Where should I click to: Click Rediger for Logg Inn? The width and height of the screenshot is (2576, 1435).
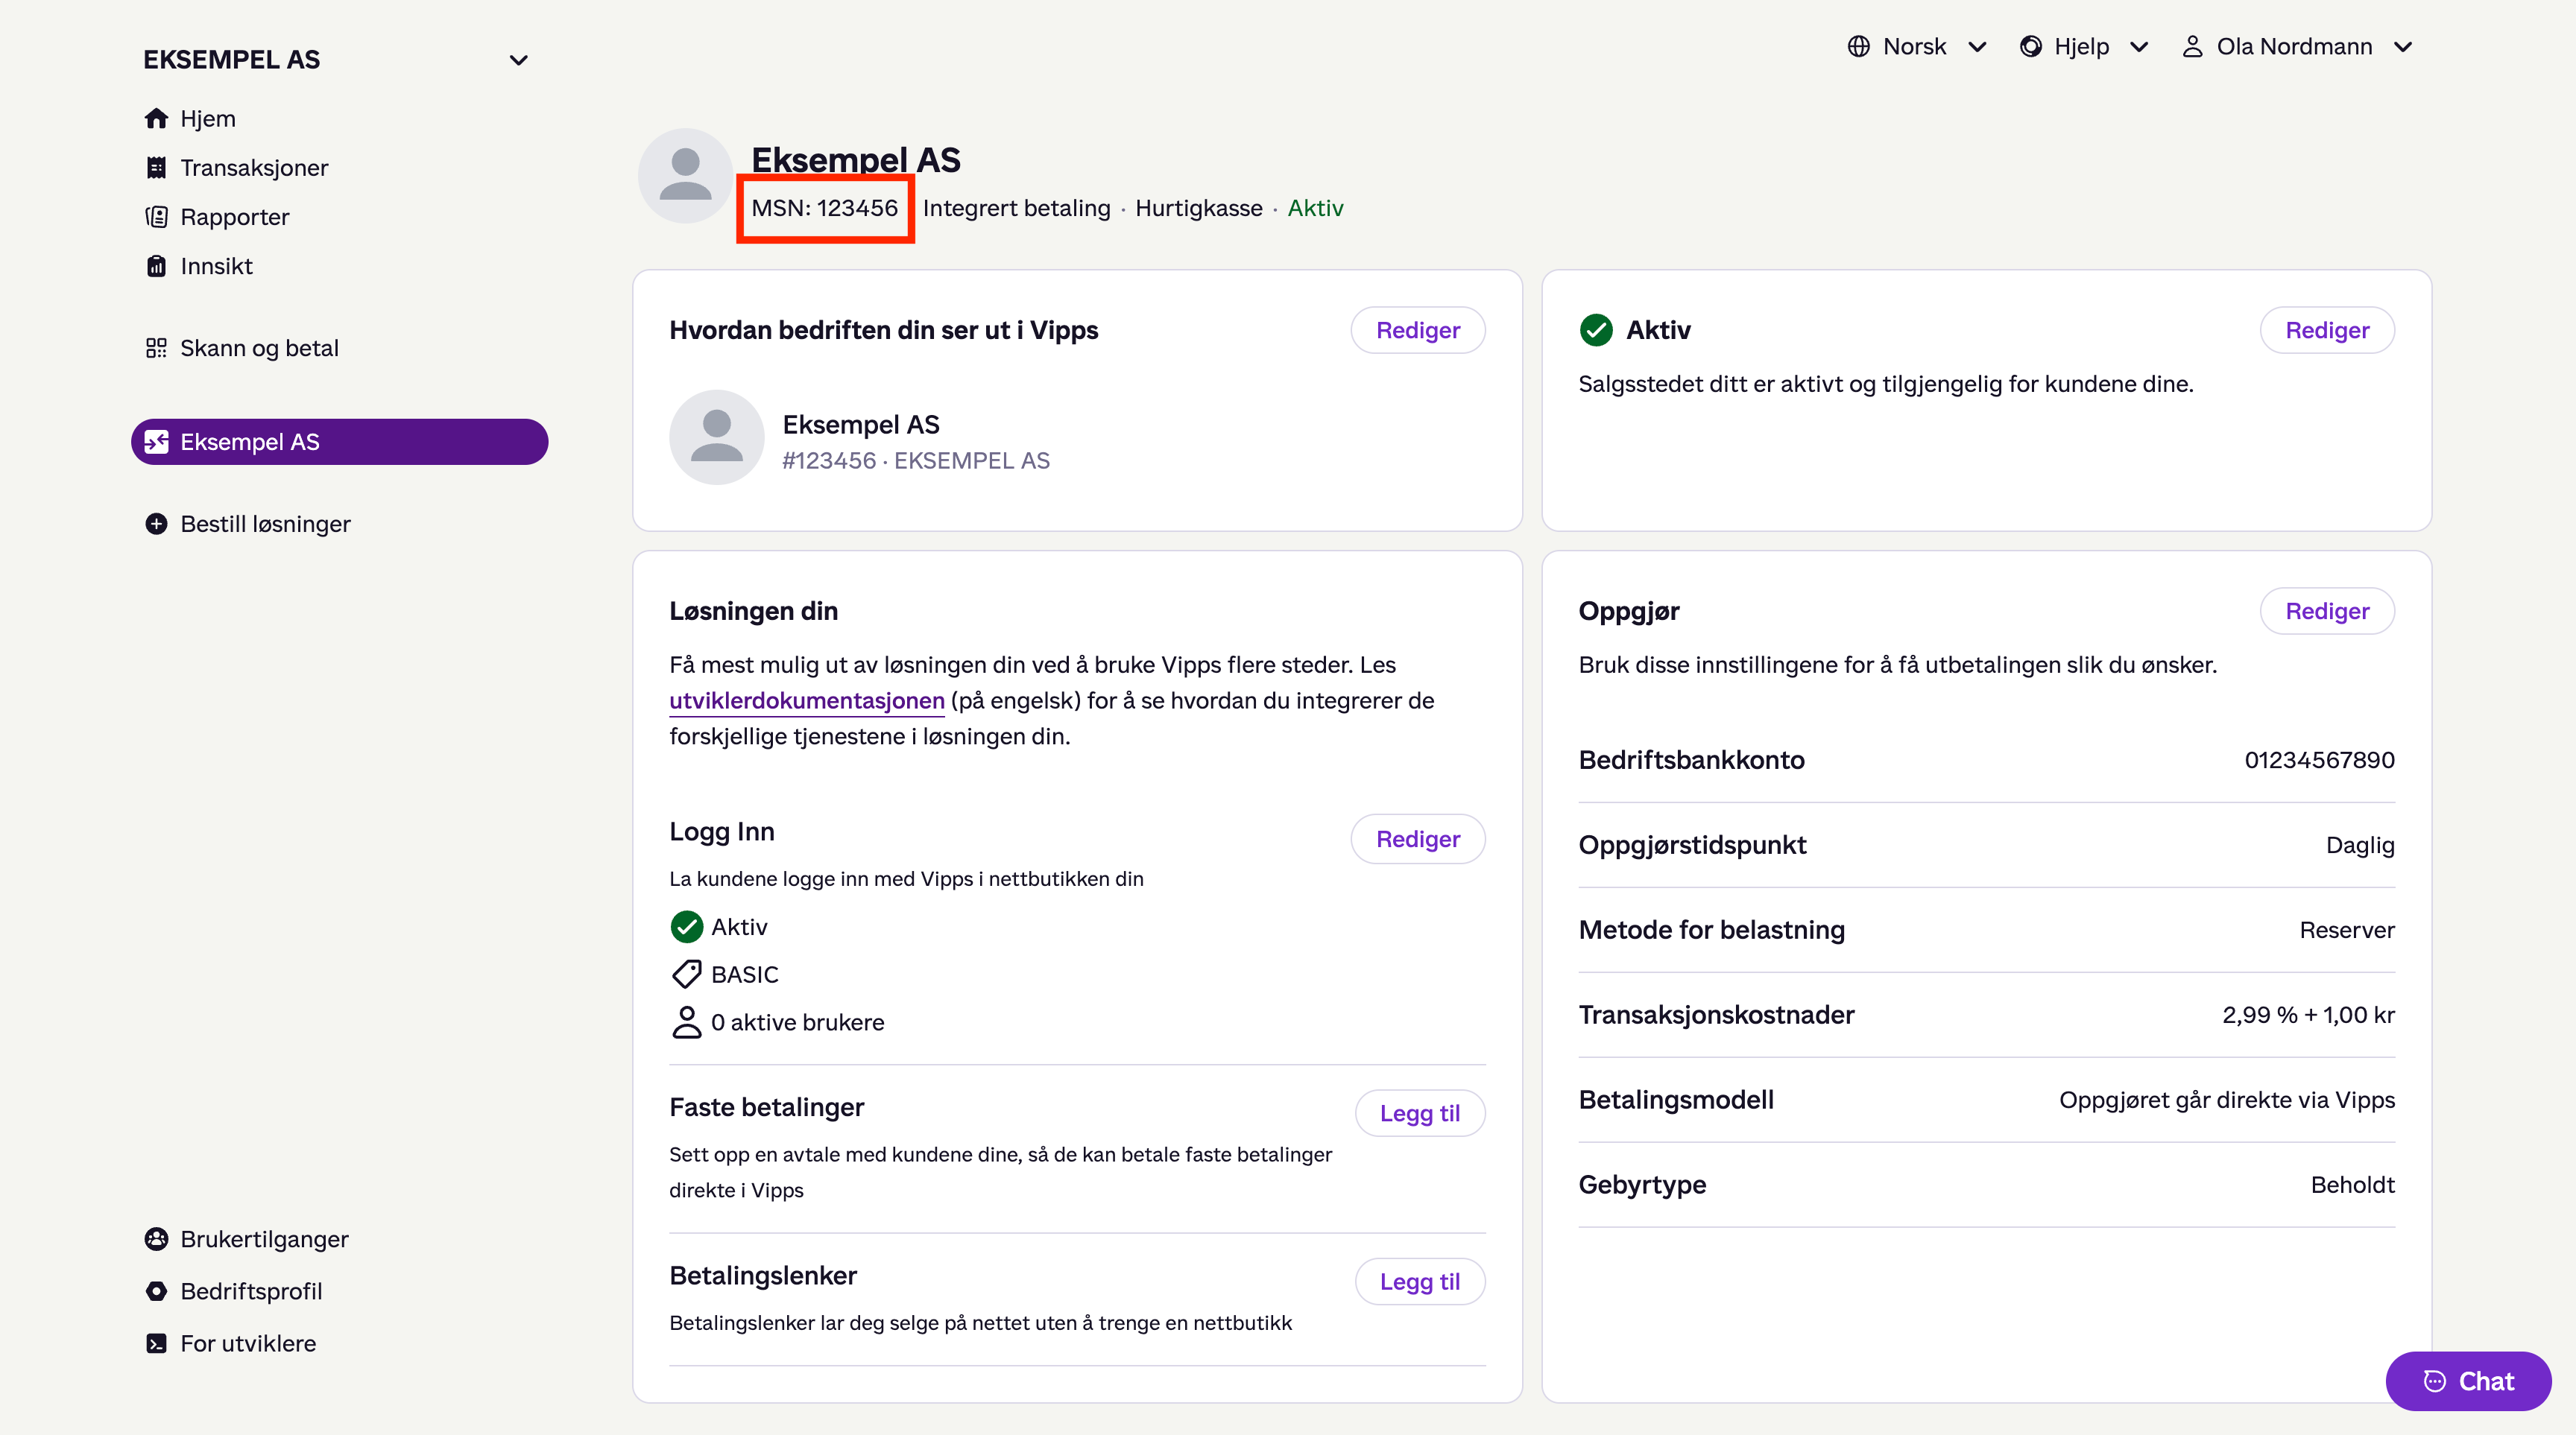[1418, 838]
